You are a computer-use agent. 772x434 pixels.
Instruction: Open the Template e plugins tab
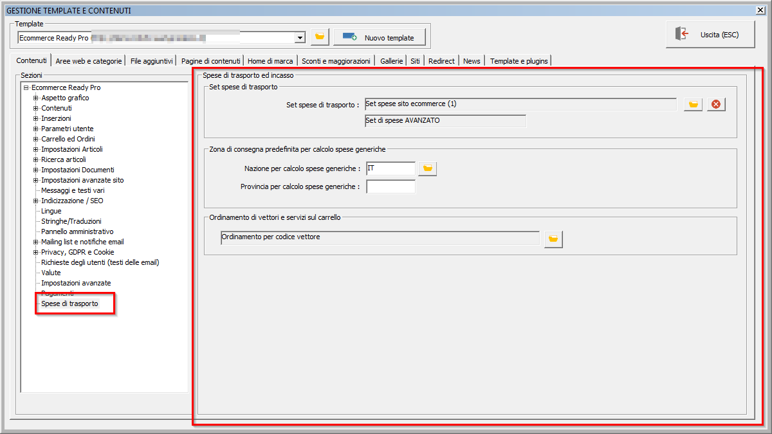point(519,61)
